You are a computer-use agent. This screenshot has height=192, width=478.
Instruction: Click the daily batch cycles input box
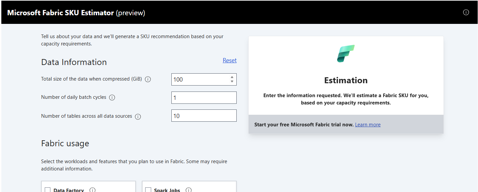click(x=204, y=98)
